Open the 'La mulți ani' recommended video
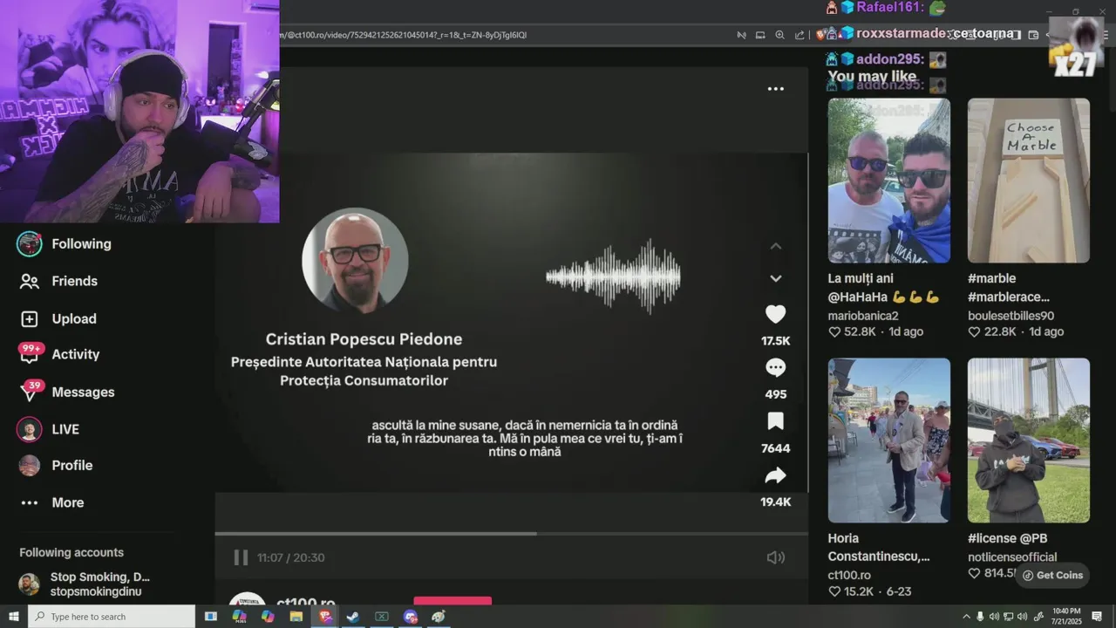The height and width of the screenshot is (628, 1116). (x=888, y=181)
